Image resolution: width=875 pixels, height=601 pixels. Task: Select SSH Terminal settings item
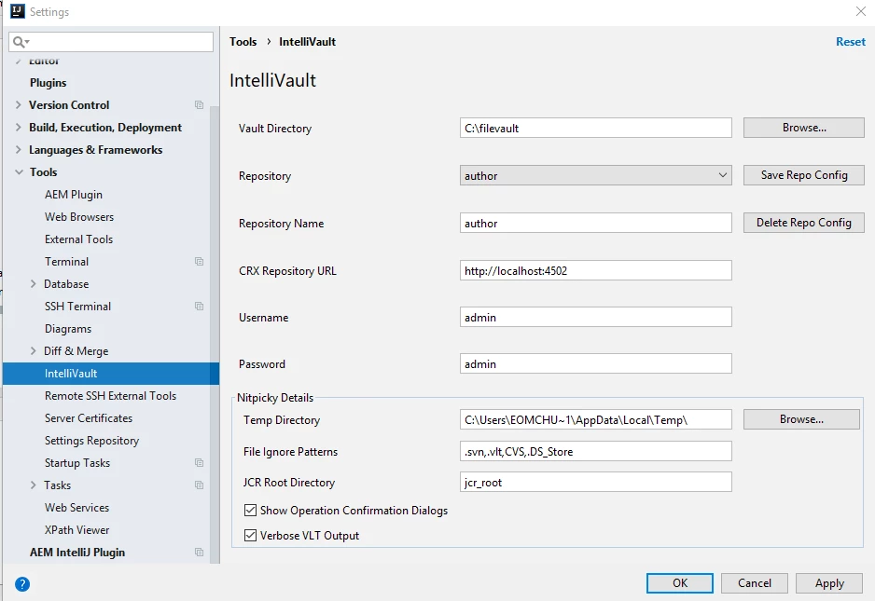tap(77, 306)
